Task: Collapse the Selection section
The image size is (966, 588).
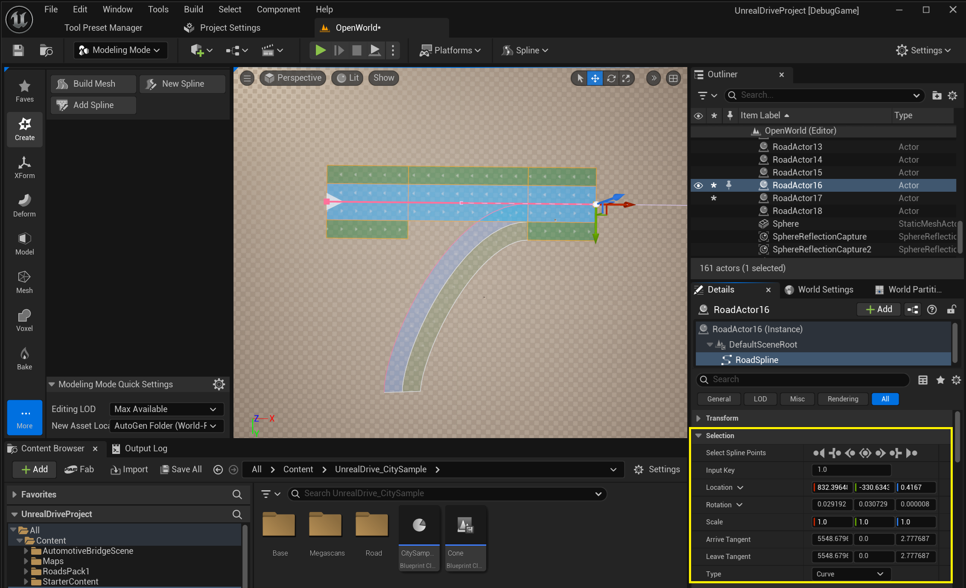Action: tap(699, 436)
